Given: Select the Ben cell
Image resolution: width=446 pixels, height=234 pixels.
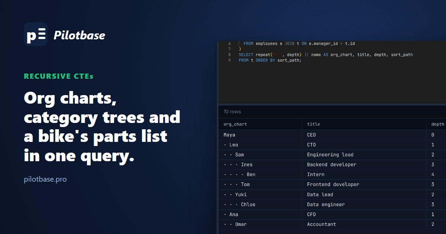Looking at the screenshot, I should tap(260, 175).
